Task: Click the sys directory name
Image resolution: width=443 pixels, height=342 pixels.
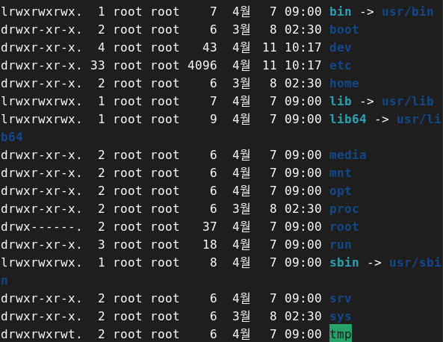Action: 341,317
